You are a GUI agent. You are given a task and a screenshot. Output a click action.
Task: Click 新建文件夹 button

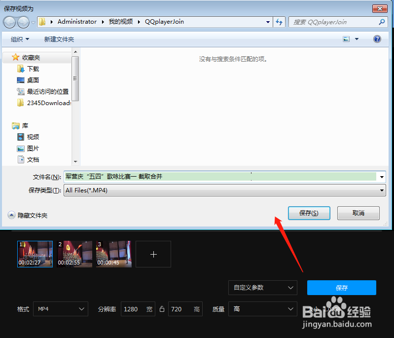tap(59, 39)
